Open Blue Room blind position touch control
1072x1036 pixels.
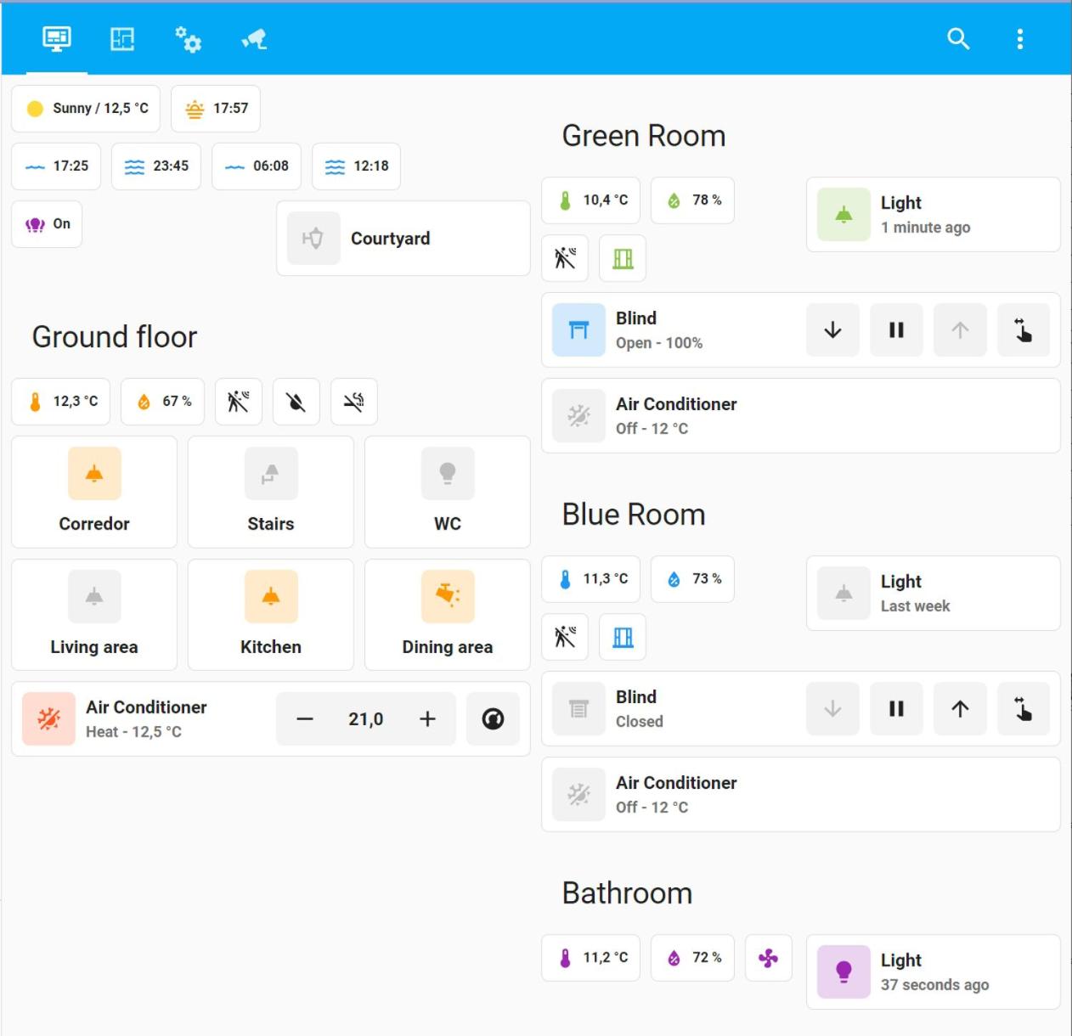tap(1024, 709)
